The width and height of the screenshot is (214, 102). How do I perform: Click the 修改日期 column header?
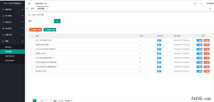pos(177,36)
